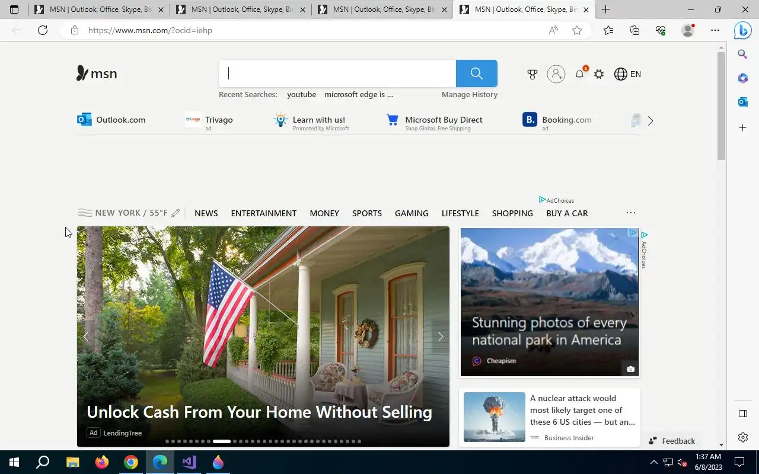The image size is (759, 474).
Task: Toggle the sidebar layout icon at the bottom
Action: tap(742, 414)
